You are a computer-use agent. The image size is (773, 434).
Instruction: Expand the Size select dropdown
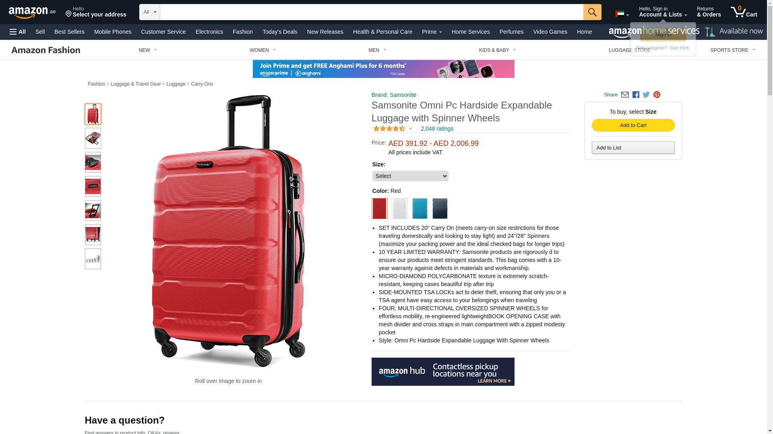[x=410, y=176]
